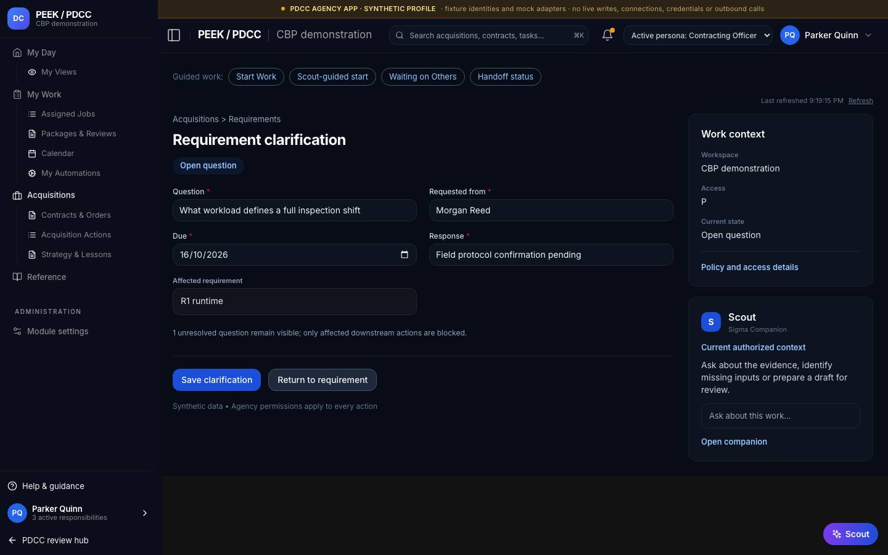Open the notifications bell

607,35
